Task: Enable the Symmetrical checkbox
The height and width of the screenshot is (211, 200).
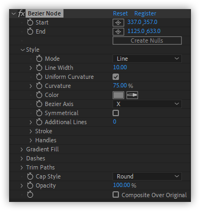Action: pyautogui.click(x=116, y=113)
